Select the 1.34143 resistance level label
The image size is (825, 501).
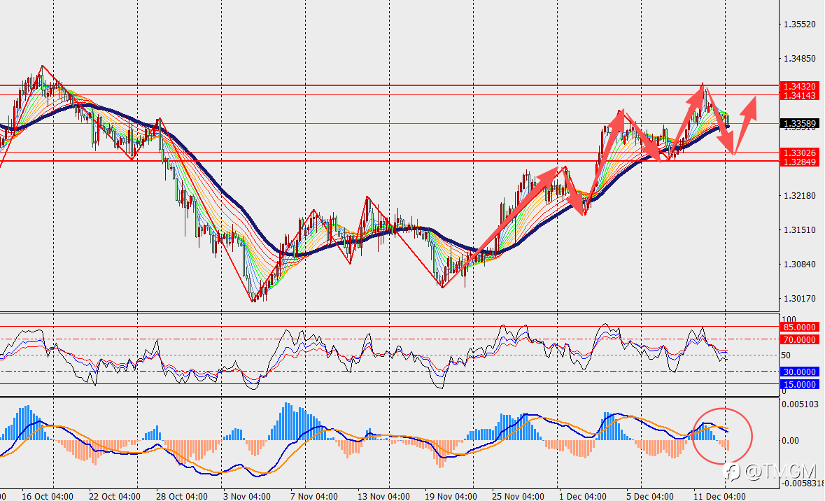pyautogui.click(x=798, y=95)
